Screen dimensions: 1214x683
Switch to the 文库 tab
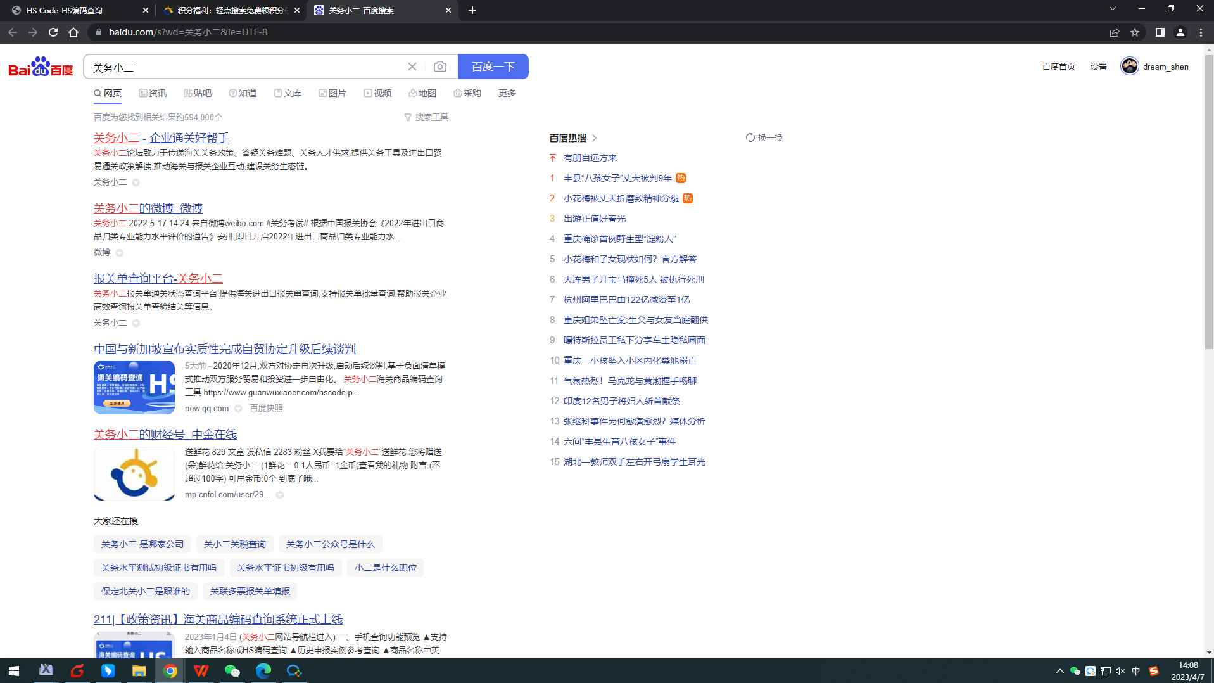(x=288, y=93)
